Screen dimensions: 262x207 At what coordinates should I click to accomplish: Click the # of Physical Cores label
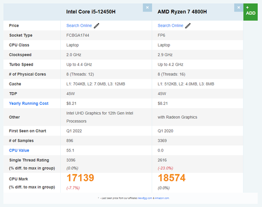[27, 74]
